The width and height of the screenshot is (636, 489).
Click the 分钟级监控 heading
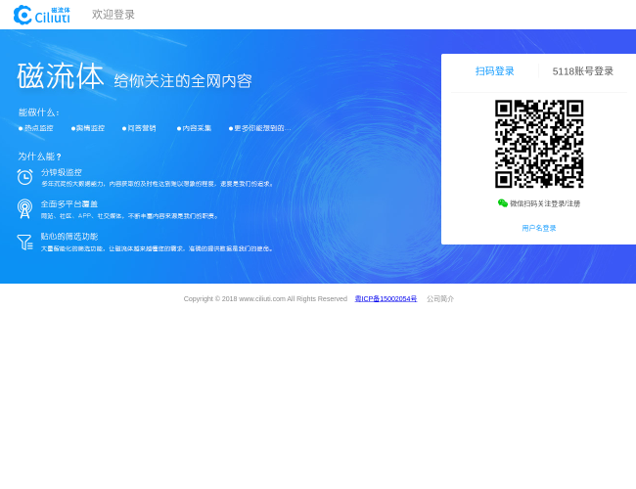(62, 172)
